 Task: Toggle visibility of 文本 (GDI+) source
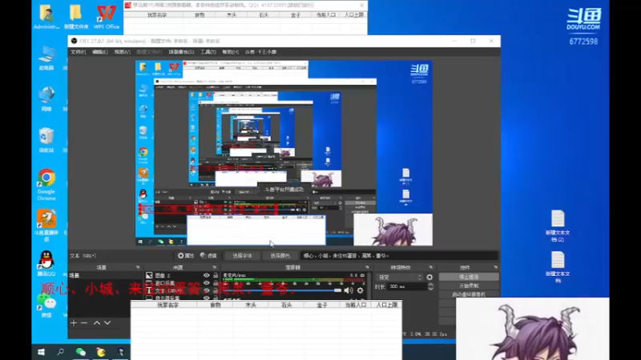coord(207,290)
